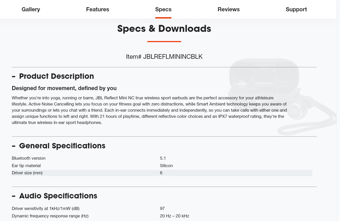Viewport: 340px width, 221px height.
Task: Go to the Reviews tab
Action: [229, 9]
